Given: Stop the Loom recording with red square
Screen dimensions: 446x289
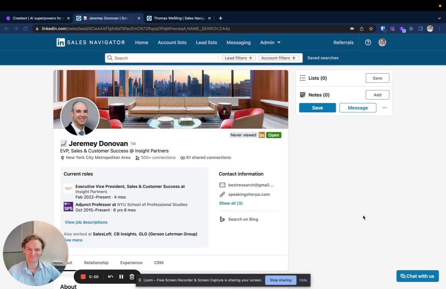Looking at the screenshot, I should (83, 277).
